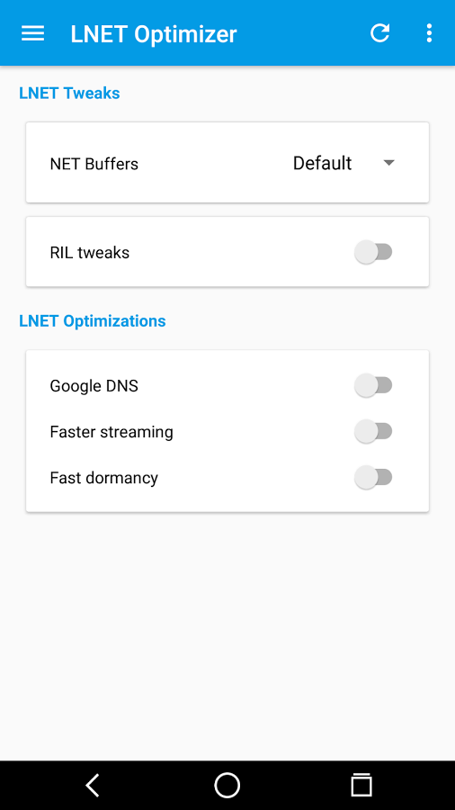455x810 pixels.
Task: Enable the RIL tweaks switch
Action: [x=373, y=252]
